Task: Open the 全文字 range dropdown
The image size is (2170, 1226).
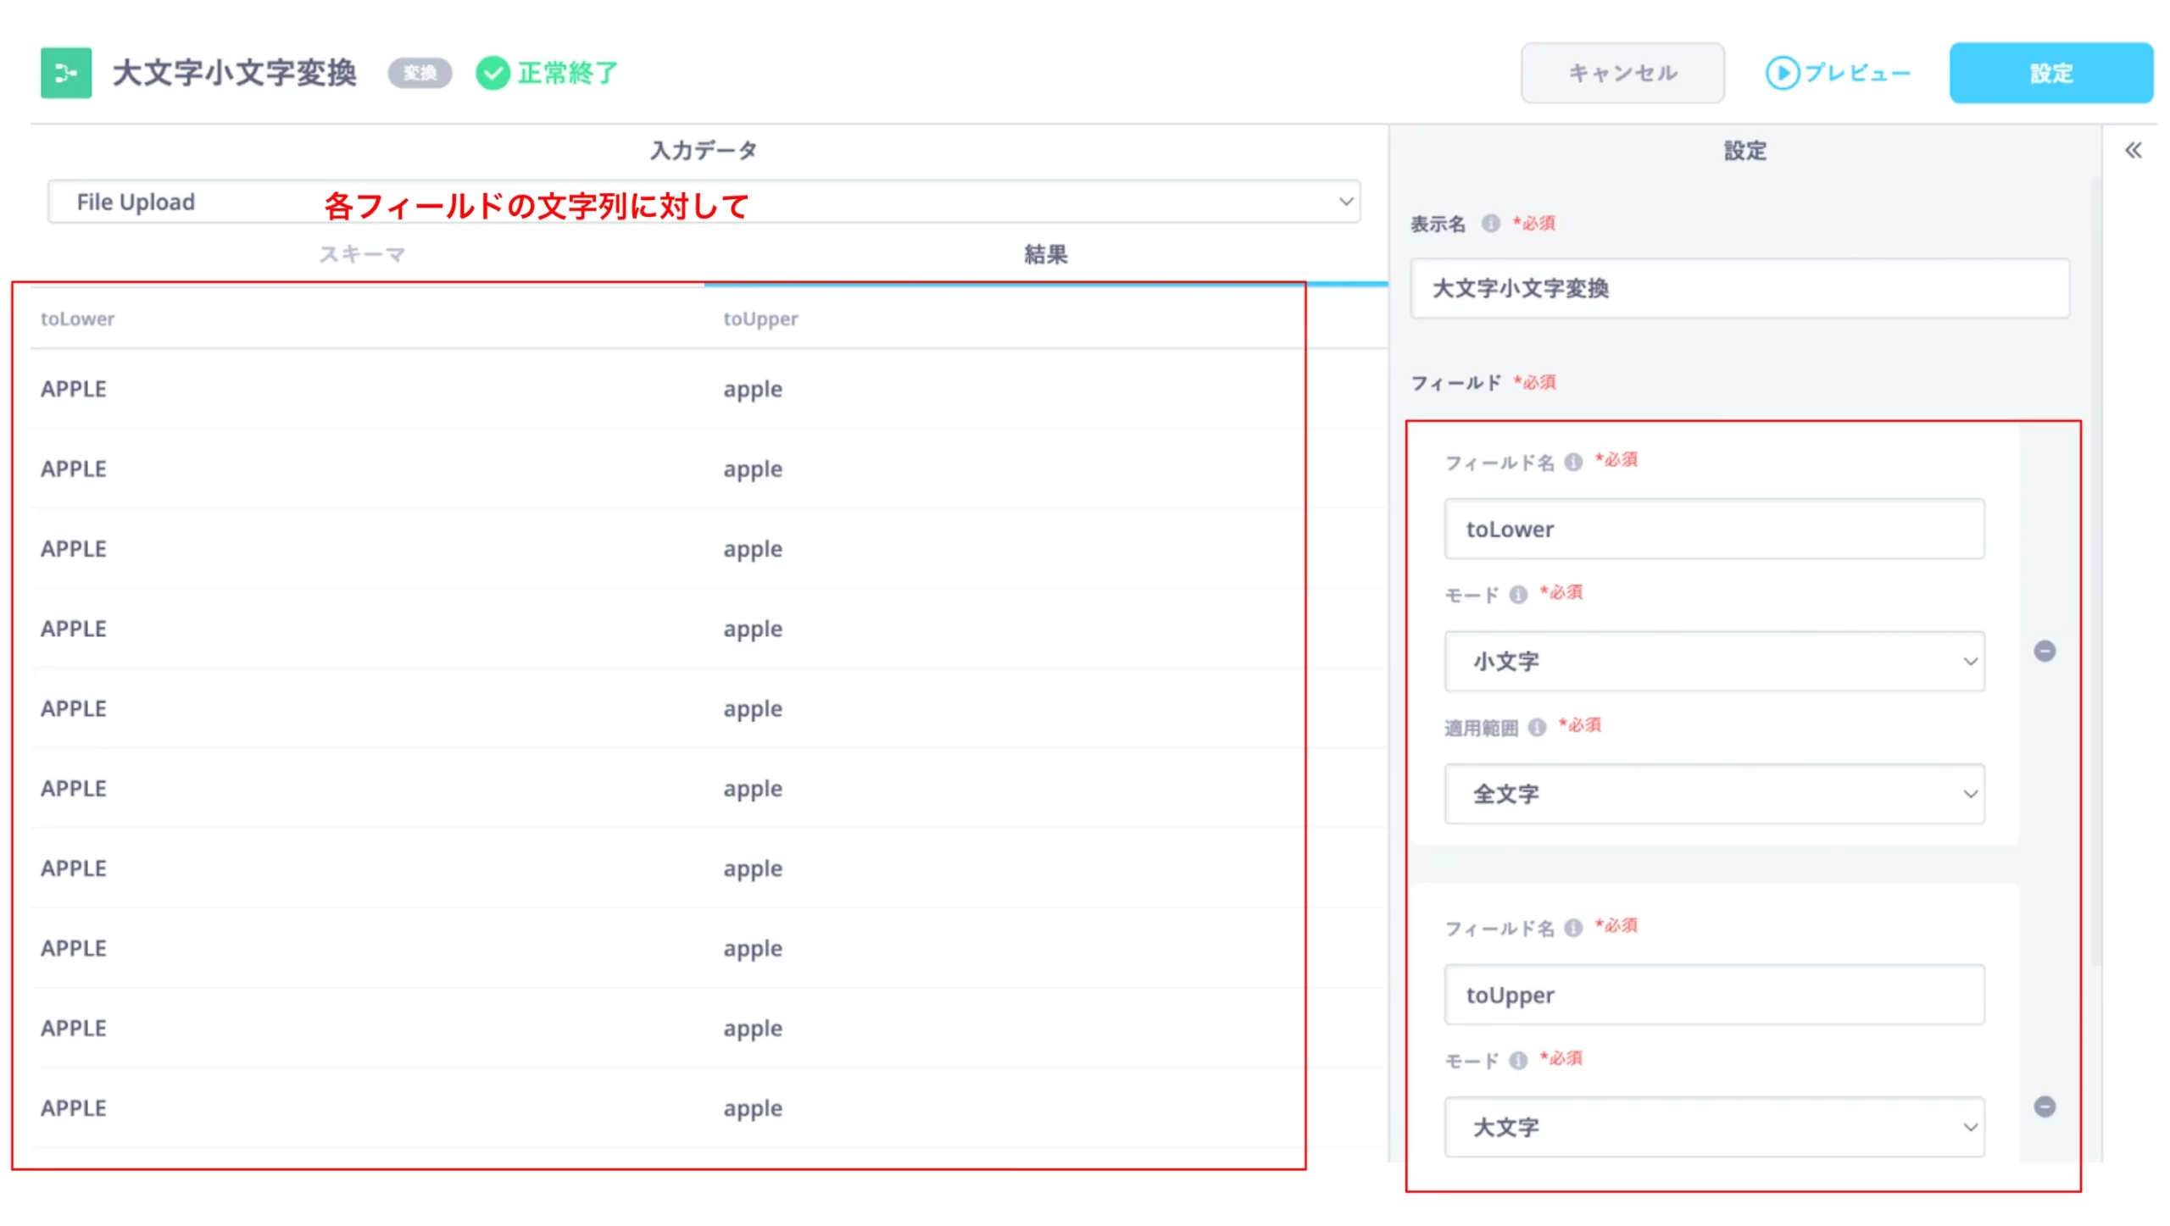Action: [x=1714, y=794]
